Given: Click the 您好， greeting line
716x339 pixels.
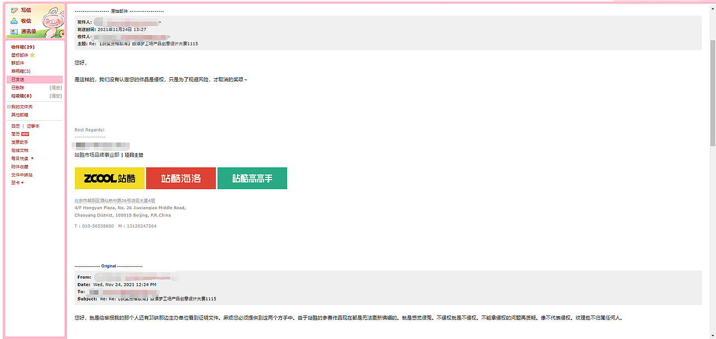Looking at the screenshot, I should [81, 62].
